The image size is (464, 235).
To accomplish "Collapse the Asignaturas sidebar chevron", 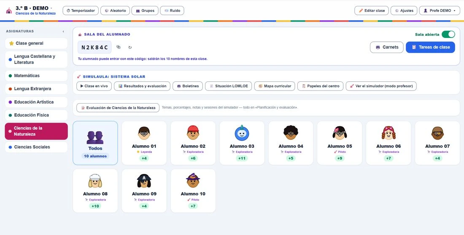I will click(x=63, y=31).
